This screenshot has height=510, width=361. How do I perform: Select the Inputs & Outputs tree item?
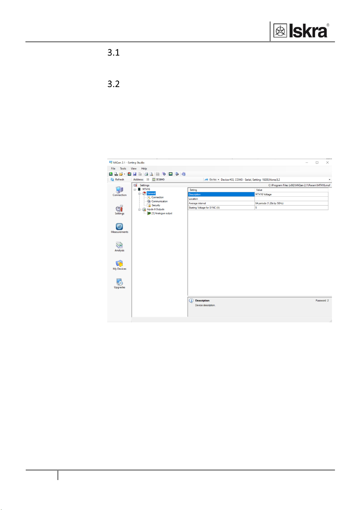pos(156,209)
